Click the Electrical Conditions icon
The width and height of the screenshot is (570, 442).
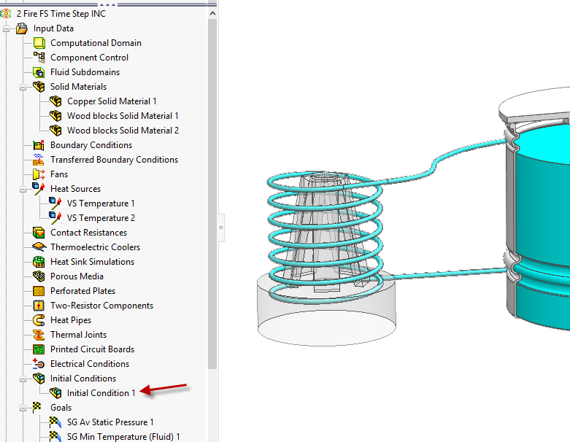[39, 363]
